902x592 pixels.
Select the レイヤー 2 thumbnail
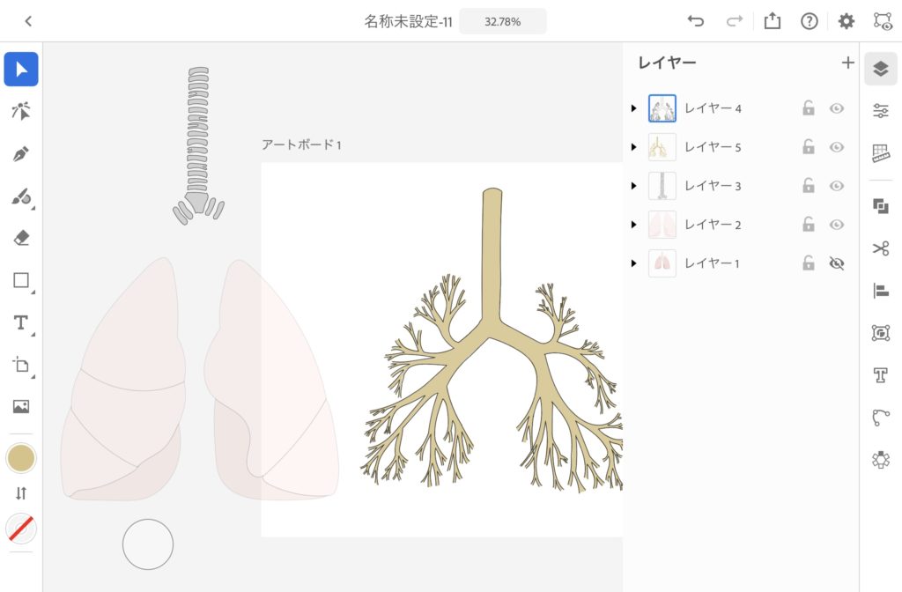pyautogui.click(x=662, y=225)
